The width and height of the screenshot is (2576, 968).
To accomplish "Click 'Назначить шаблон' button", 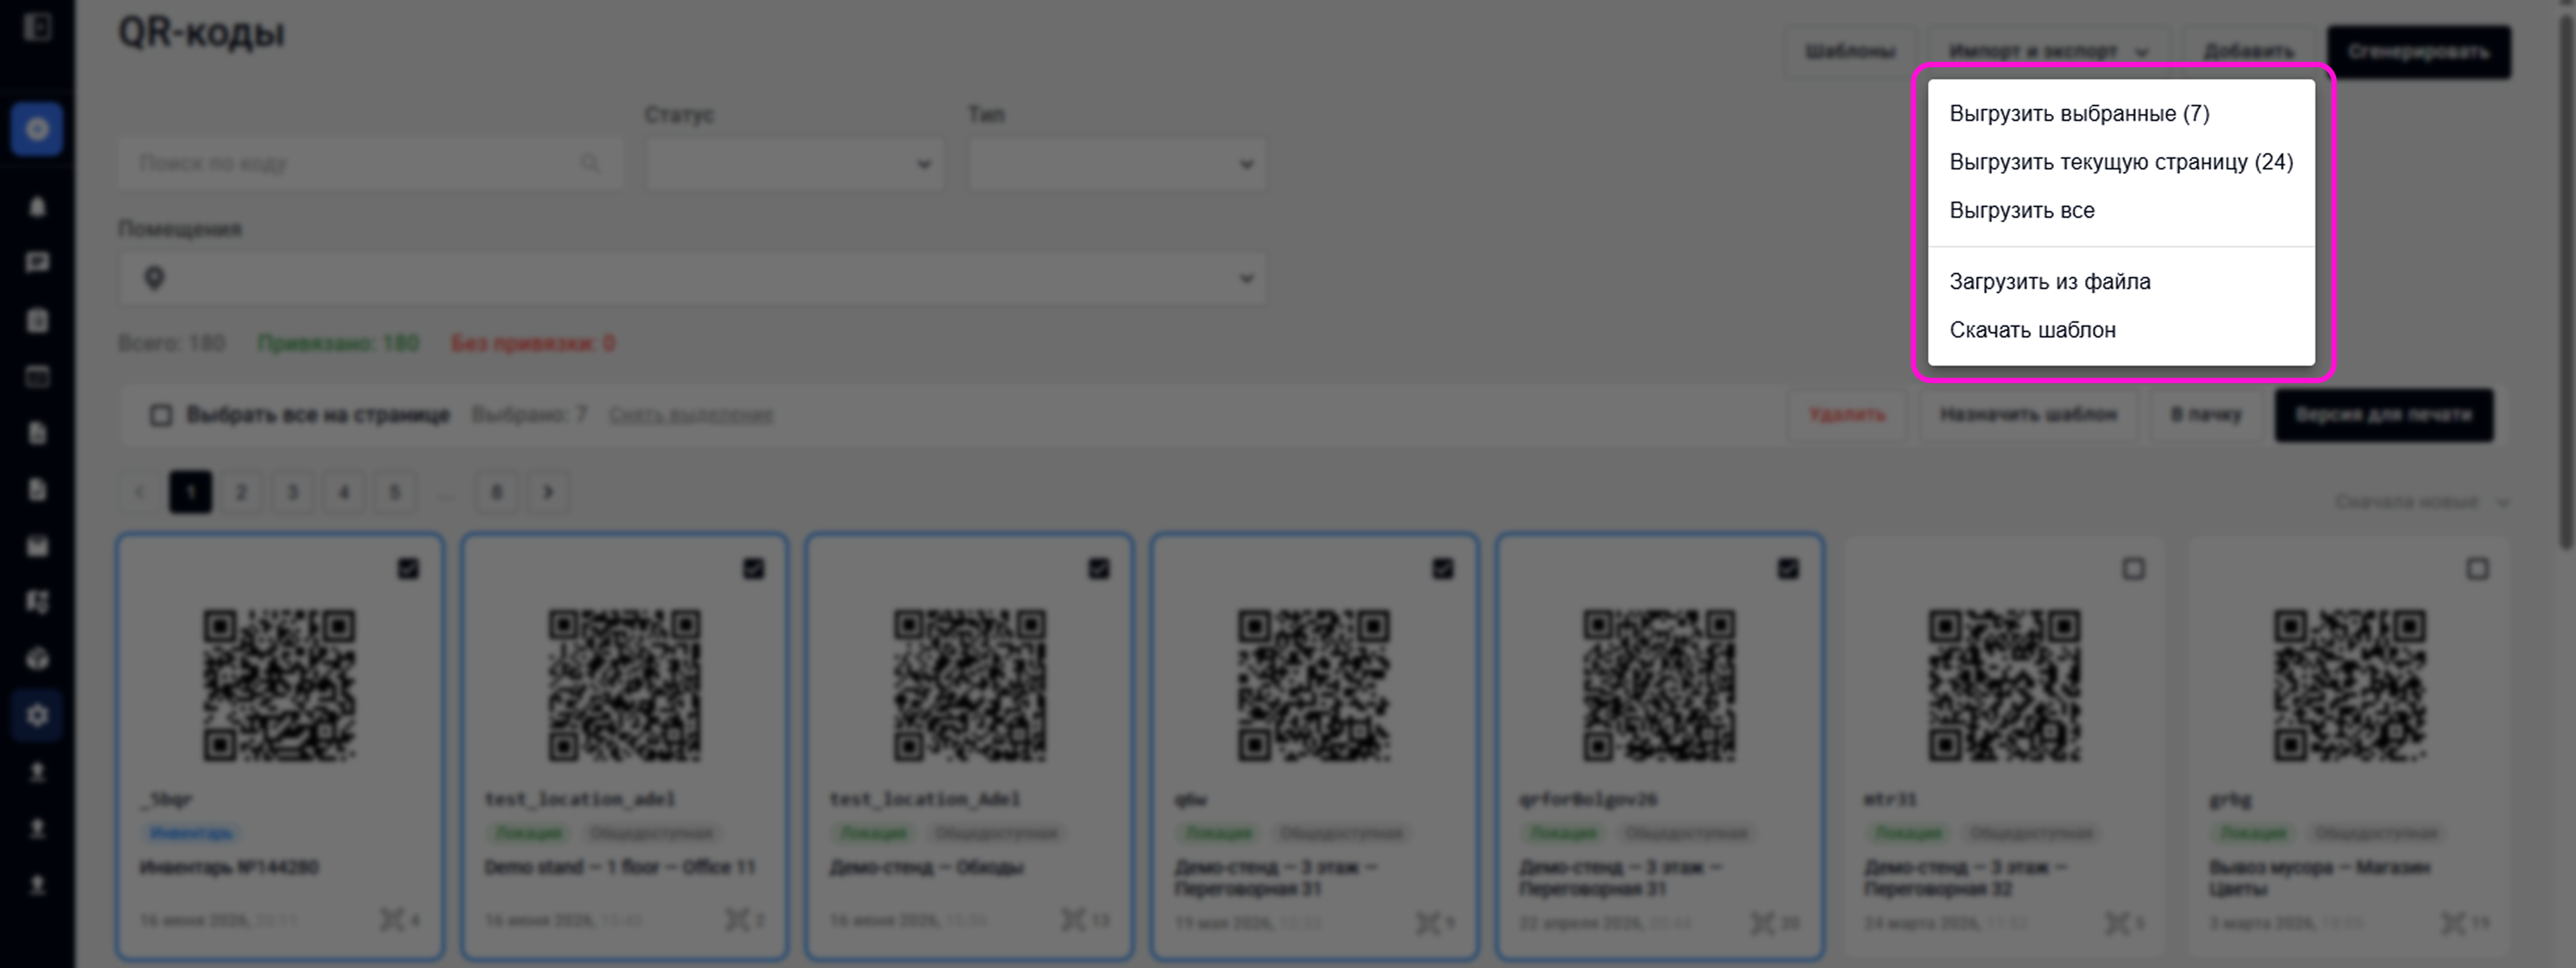I will (2028, 414).
